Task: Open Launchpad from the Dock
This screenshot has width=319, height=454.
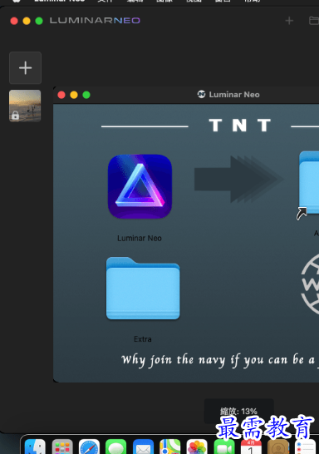Action: click(62, 447)
